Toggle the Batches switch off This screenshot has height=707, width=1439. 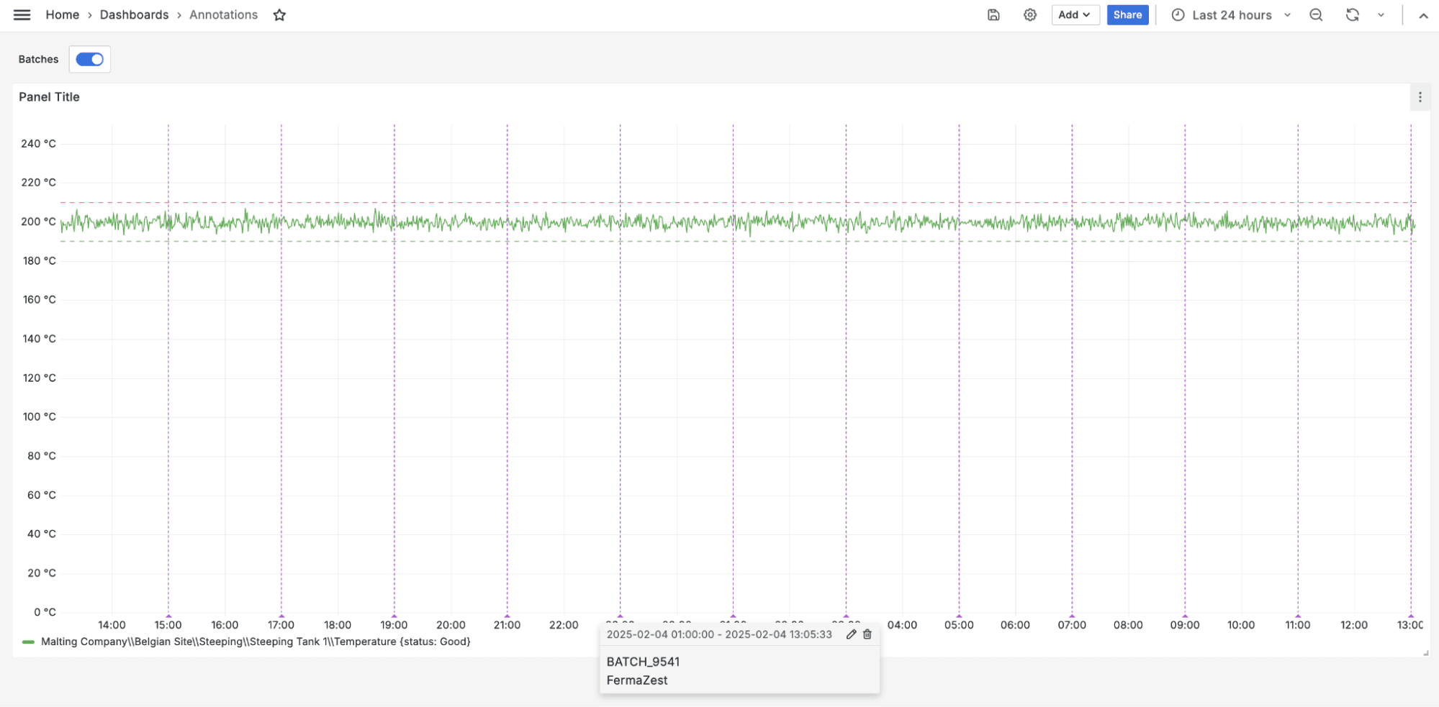[x=89, y=59]
